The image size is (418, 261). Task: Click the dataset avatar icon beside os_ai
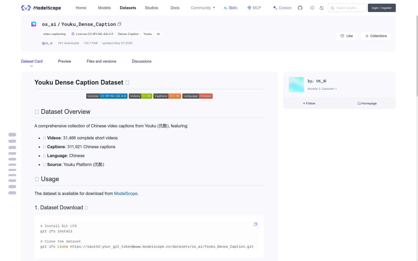pos(34,24)
